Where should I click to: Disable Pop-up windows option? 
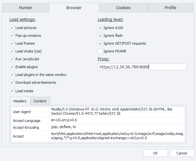coord(12,36)
